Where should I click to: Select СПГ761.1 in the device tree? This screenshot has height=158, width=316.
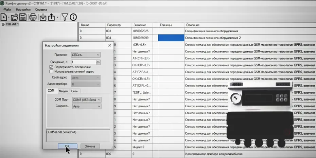(x=12, y=24)
